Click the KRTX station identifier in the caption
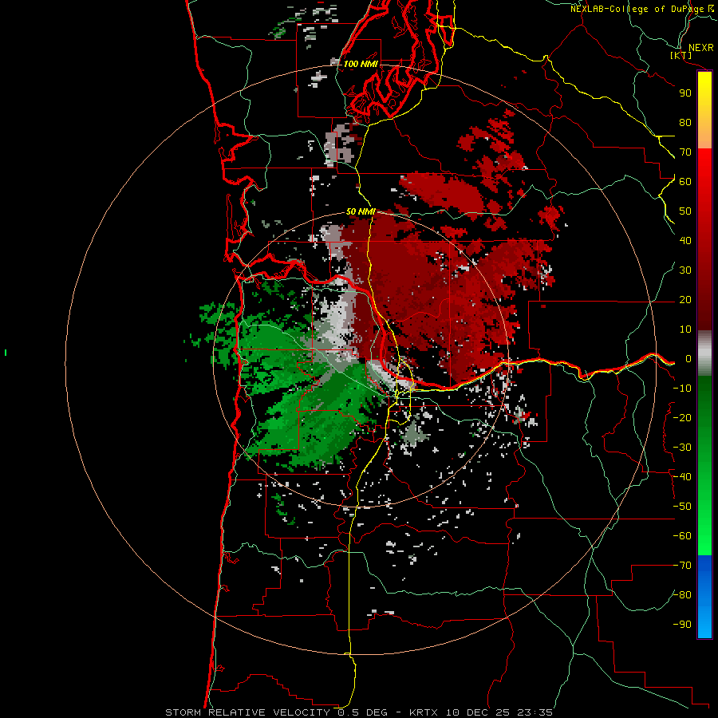 423,712
